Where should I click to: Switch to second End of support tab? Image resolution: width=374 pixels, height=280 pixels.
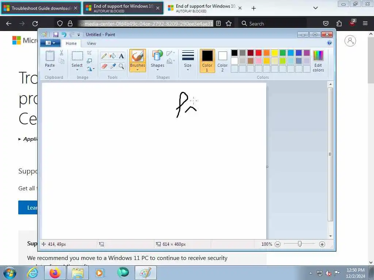coord(205,8)
